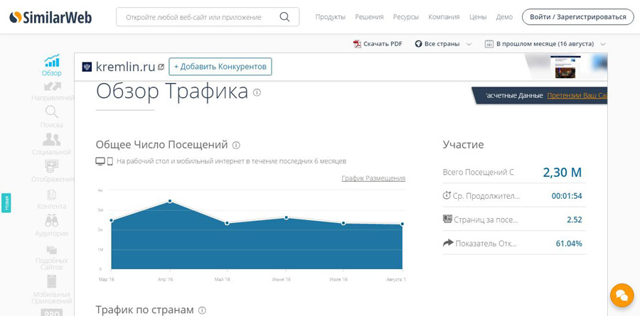Open the Решения menu
640x316 pixels.
(x=369, y=17)
